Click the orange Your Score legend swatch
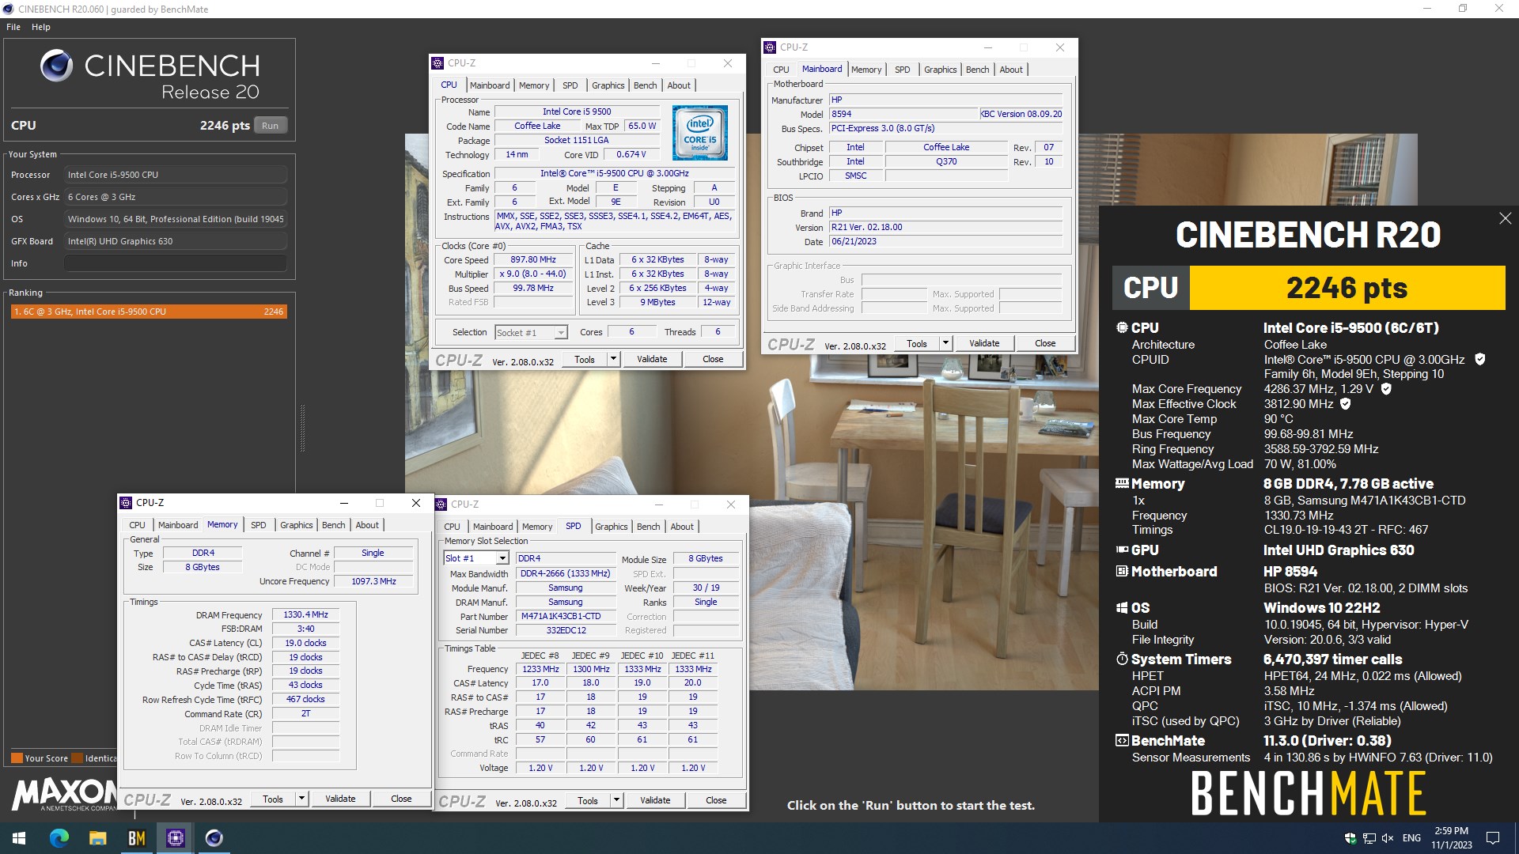1519x854 pixels. [x=16, y=758]
